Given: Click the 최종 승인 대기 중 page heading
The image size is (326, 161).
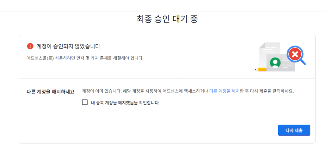Looking at the screenshot, I should tap(167, 19).
